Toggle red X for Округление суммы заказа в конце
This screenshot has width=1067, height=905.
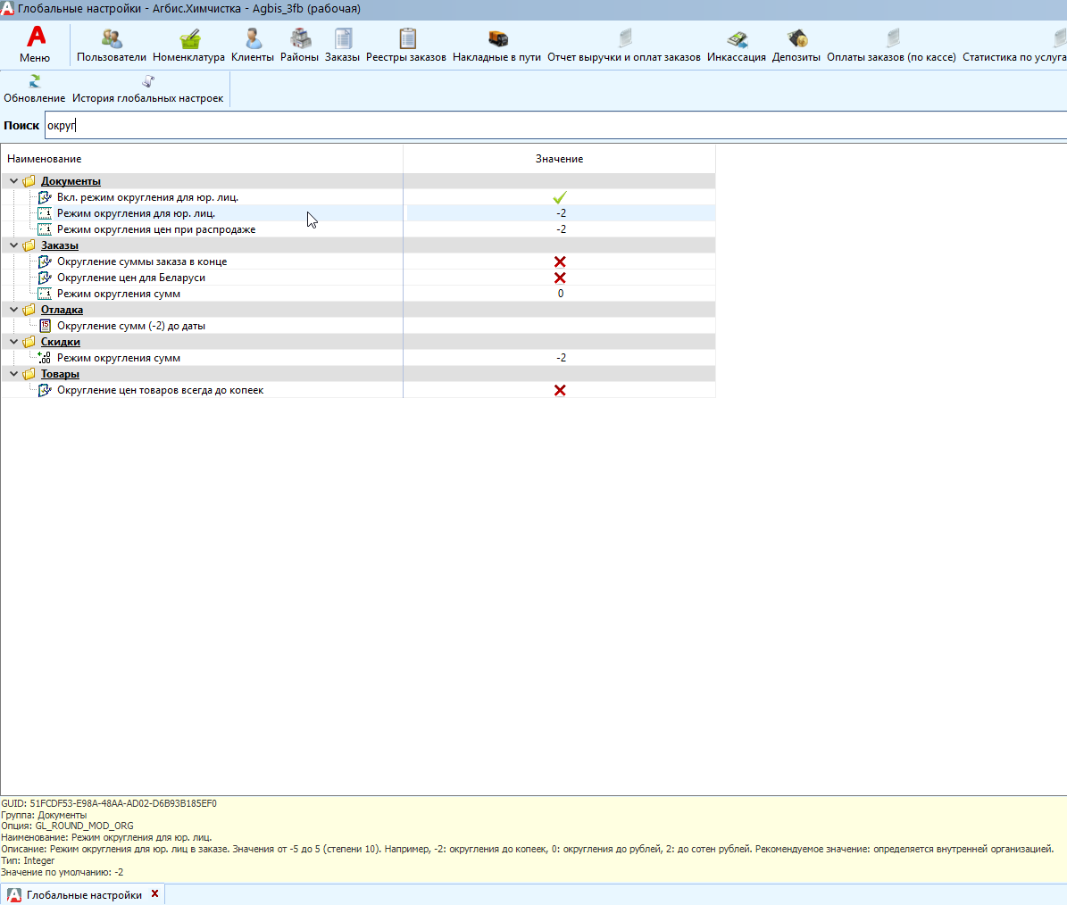[559, 262]
